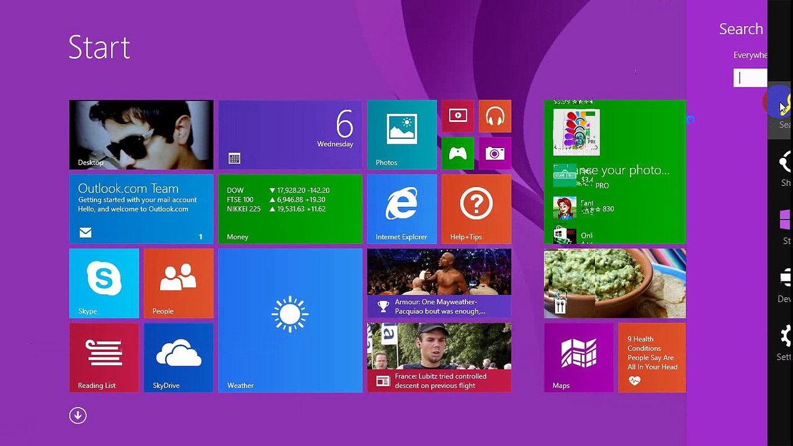793x446 pixels.
Task: Open the People tile
Action: (x=178, y=283)
